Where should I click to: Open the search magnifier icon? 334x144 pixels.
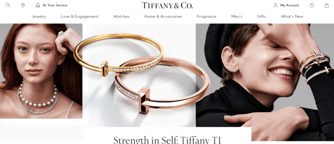8,5
